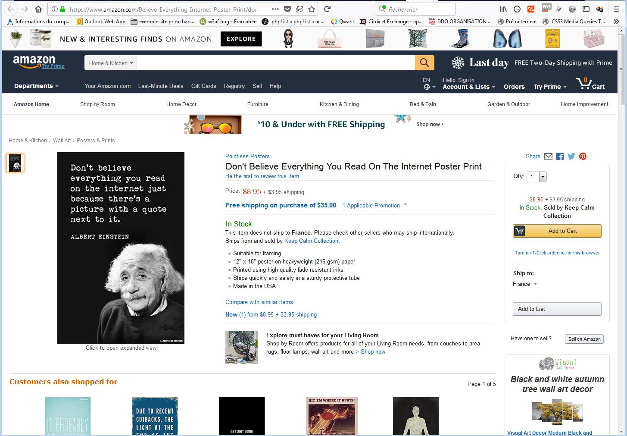Bookmark this page with the star icon
Image resolution: width=627 pixels, height=436 pixels.
[x=312, y=9]
